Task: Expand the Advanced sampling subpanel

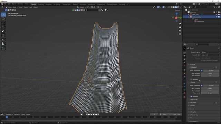Action: tap(194, 100)
